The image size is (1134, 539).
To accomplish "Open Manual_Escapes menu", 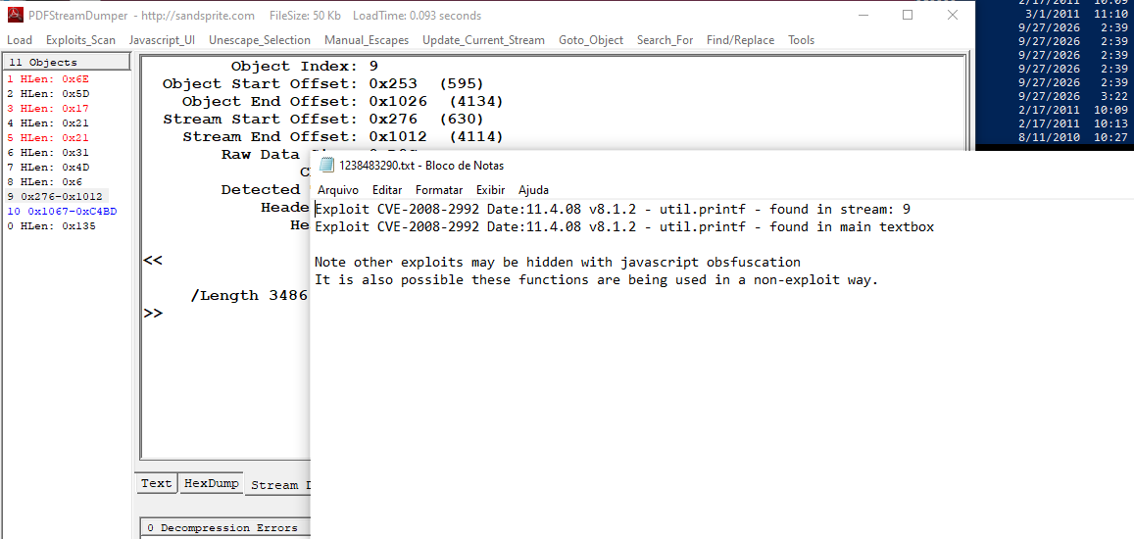I will pyautogui.click(x=367, y=40).
